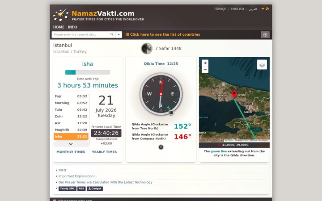Open MONTHLY TIMES

(x=71, y=152)
